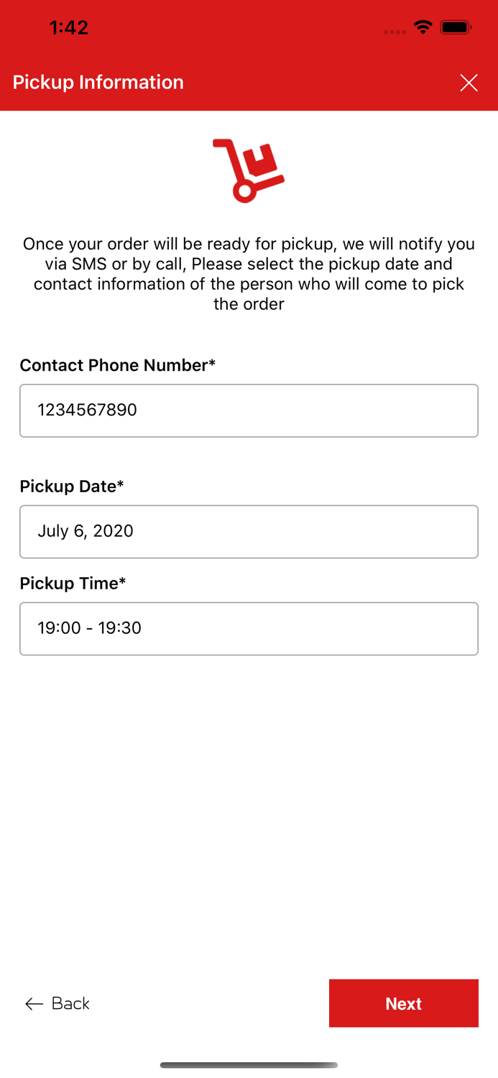Screen dimensions: 498x1078
Task: Click the July 6, 2020 date value
Action: pyautogui.click(x=86, y=531)
